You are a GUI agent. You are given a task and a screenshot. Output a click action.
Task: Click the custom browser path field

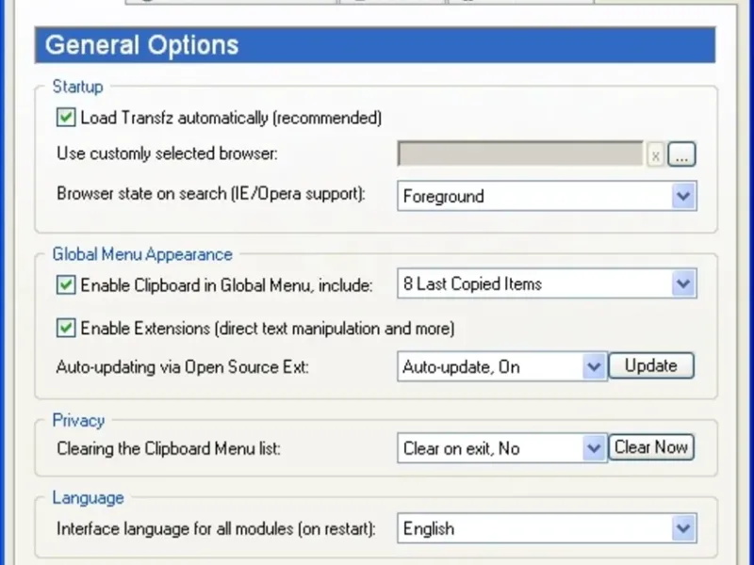pyautogui.click(x=520, y=155)
